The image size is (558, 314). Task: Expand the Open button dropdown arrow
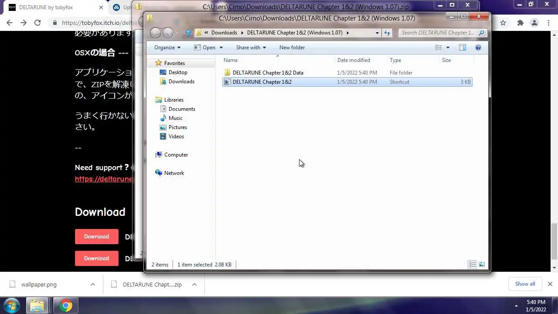click(221, 48)
